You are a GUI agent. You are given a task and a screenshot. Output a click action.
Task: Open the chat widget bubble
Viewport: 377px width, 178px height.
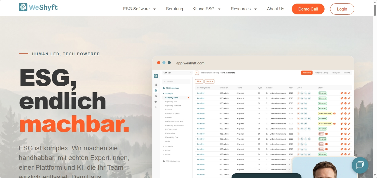click(360, 165)
